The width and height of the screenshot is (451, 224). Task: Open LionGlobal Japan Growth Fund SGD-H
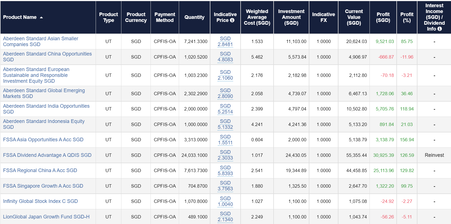coord(46,217)
